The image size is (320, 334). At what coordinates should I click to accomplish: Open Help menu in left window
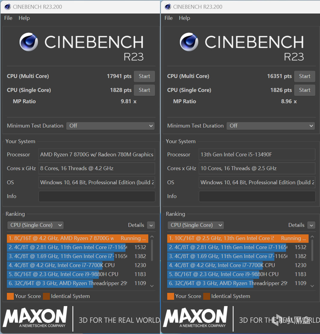(x=24, y=18)
